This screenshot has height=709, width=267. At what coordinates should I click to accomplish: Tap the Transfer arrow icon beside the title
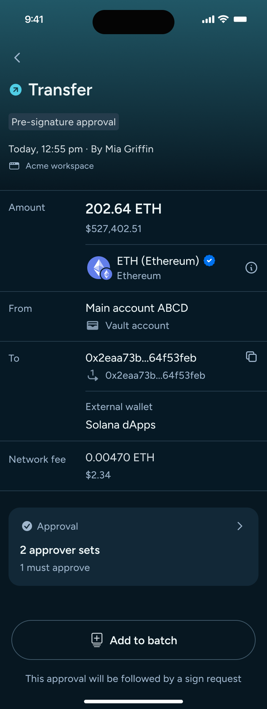point(15,90)
